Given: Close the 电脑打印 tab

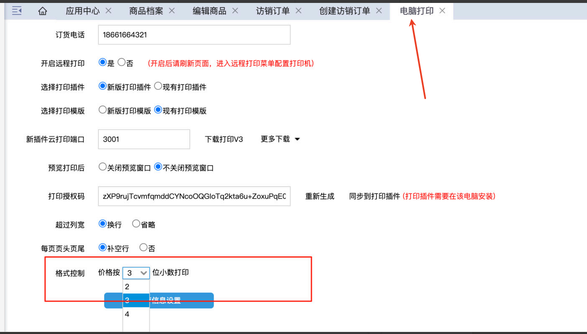Looking at the screenshot, I should (442, 11).
